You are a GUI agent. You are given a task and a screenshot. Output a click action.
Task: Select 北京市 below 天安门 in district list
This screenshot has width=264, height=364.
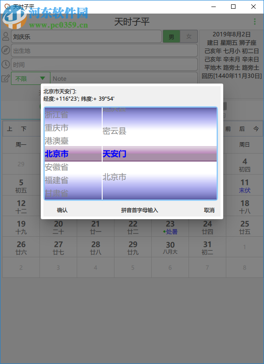pos(160,177)
